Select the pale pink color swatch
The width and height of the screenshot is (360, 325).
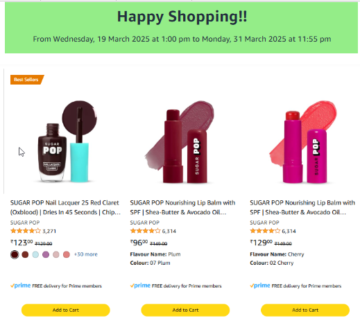[56, 254]
